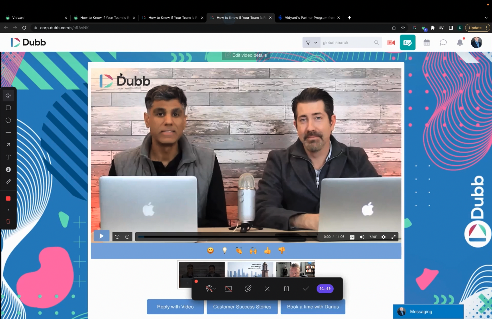Click Edit video details
This screenshot has width=492, height=319.
point(246,55)
